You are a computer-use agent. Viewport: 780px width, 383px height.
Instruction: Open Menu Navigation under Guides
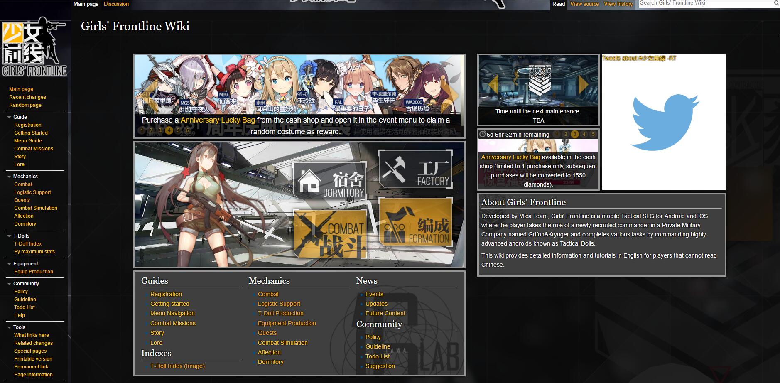172,313
